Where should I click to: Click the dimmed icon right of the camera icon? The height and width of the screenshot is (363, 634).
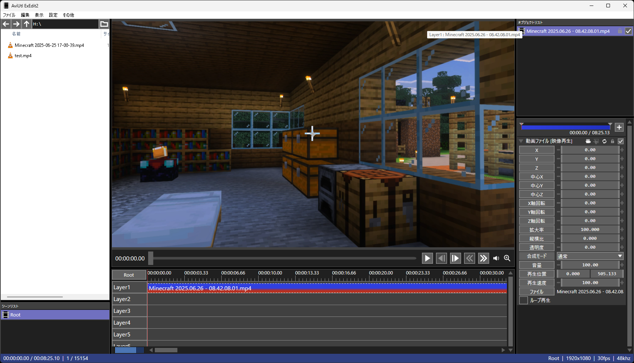596,141
